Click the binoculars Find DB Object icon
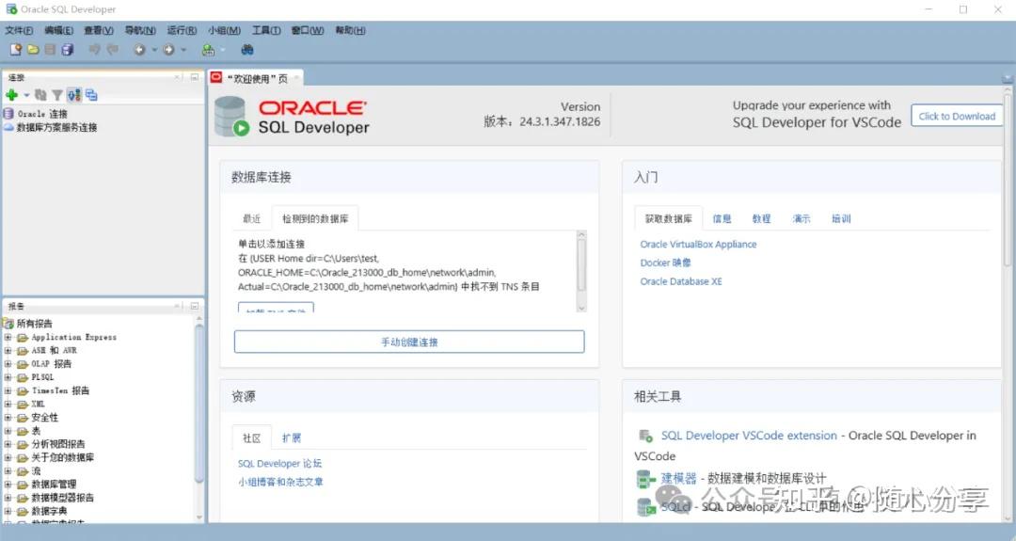This screenshot has width=1016, height=541. 246,49
